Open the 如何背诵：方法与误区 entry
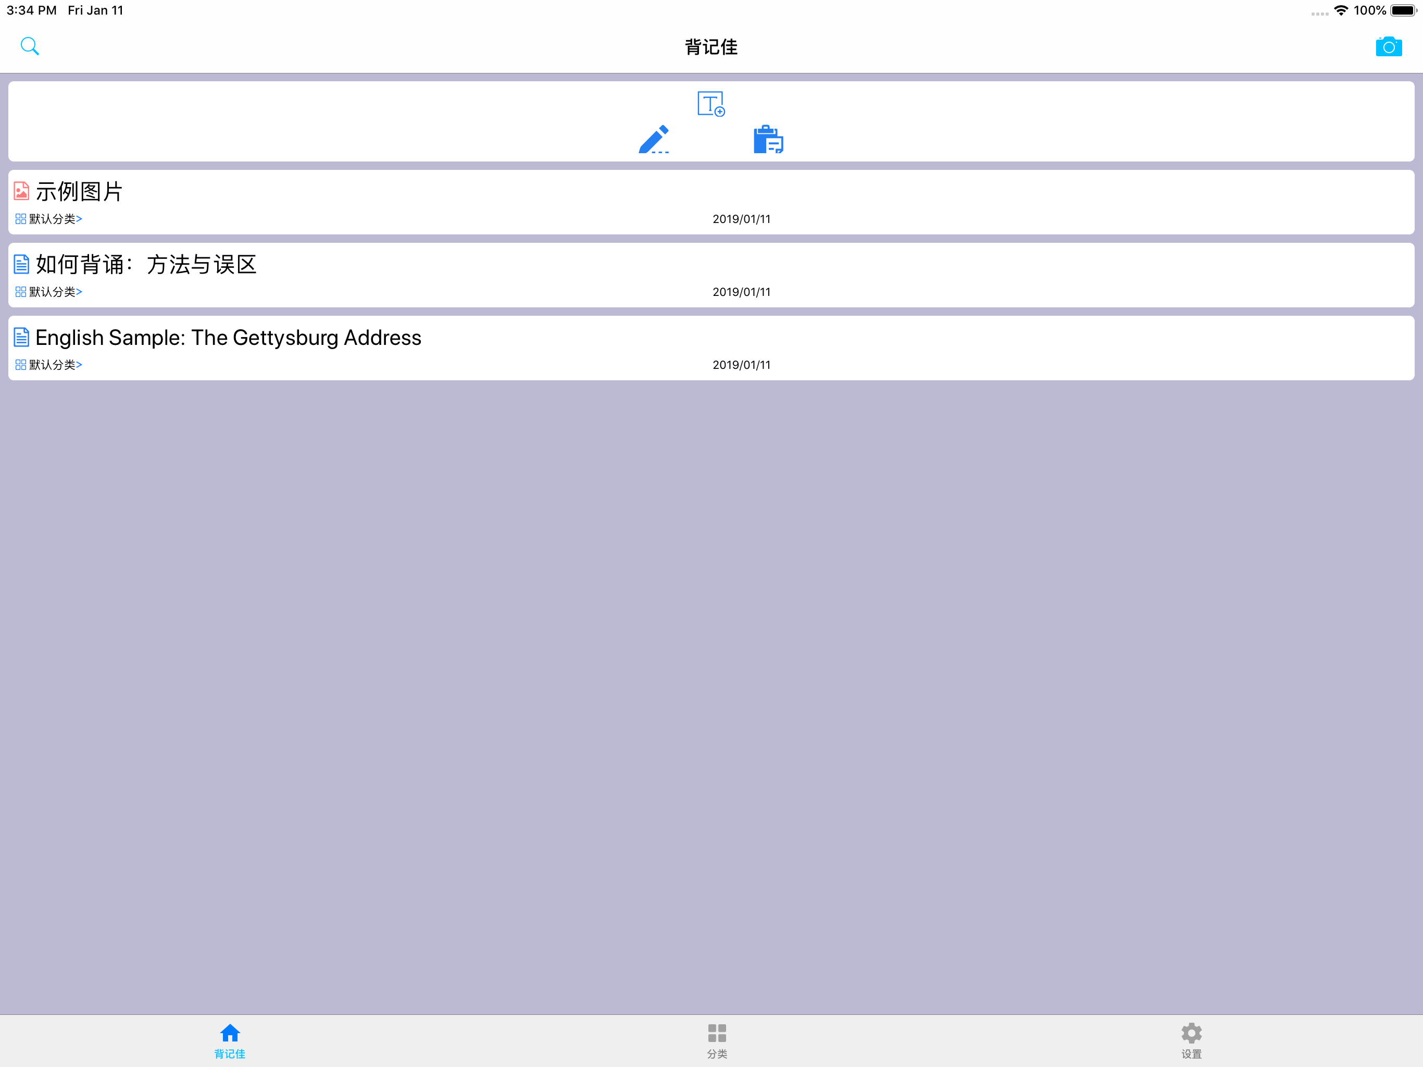The width and height of the screenshot is (1423, 1067). pyautogui.click(x=711, y=275)
